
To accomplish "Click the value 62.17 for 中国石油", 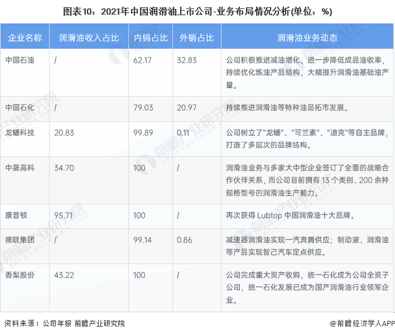I will pos(142,60).
